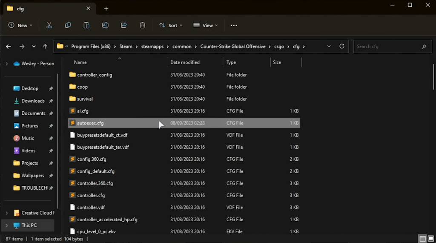Viewport: 436px width, 243px height.
Task: Select the ai.cfg file icon
Action: click(72, 111)
